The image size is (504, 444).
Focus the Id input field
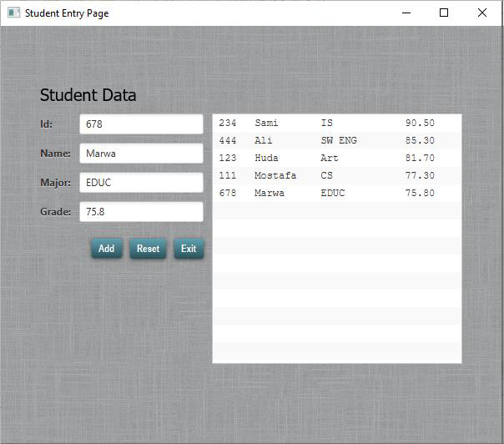[x=141, y=124]
